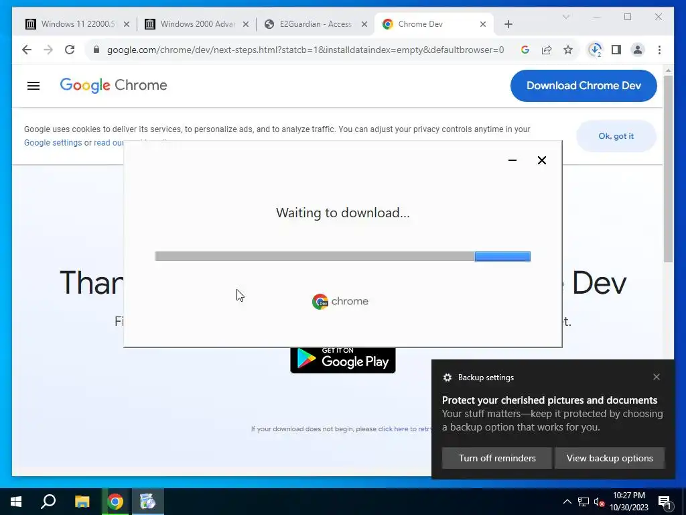Click the click here to retry link
Screen dimensions: 686x515
(405, 428)
